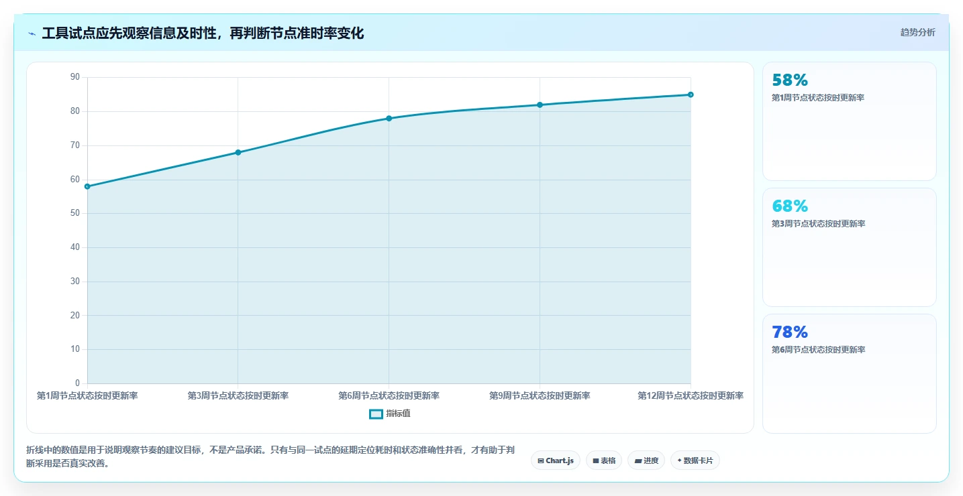Viewport: 963px width, 496px height.
Task: Click card label 第3周节点状态按时更新率
Action: 818,224
